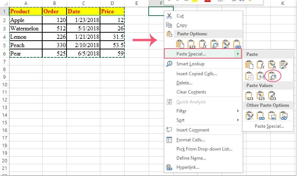This screenshot has height=176, width=297.
Task: Select Clear Contents
Action: coord(203,92)
